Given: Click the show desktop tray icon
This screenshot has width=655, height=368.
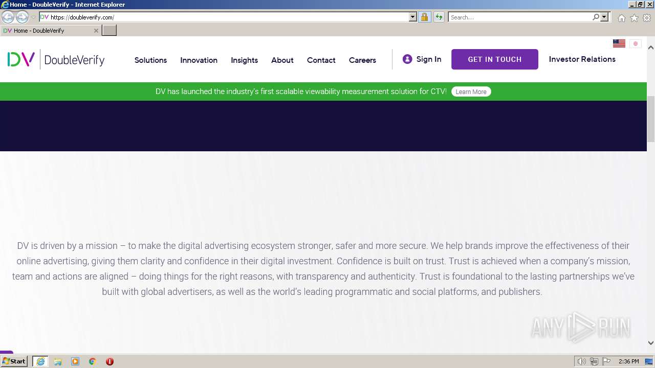Looking at the screenshot, I should click(649, 361).
